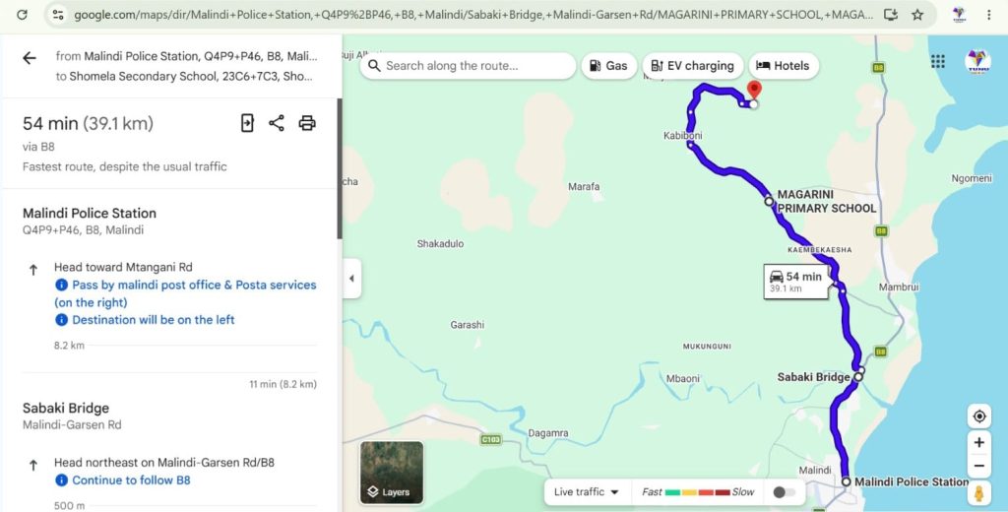Zoom in on the map
This screenshot has height=512, width=1008.
(979, 442)
